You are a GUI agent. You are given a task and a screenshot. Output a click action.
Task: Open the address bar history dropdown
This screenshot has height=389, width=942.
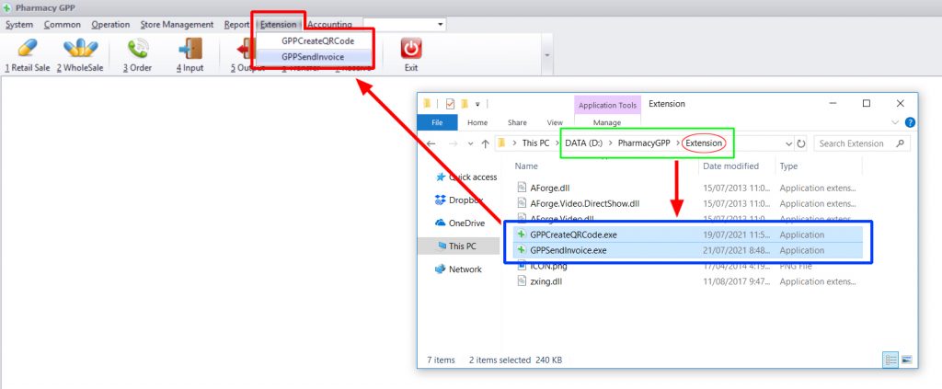coord(788,143)
